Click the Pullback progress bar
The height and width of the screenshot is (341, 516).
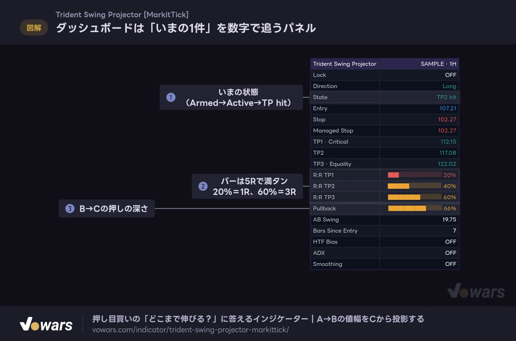(414, 208)
